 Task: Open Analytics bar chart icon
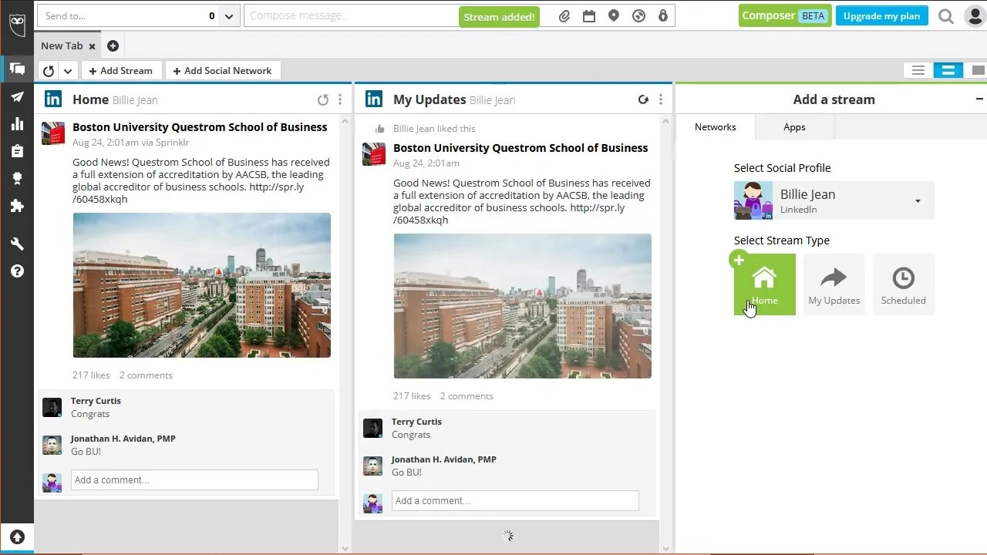pyautogui.click(x=17, y=124)
